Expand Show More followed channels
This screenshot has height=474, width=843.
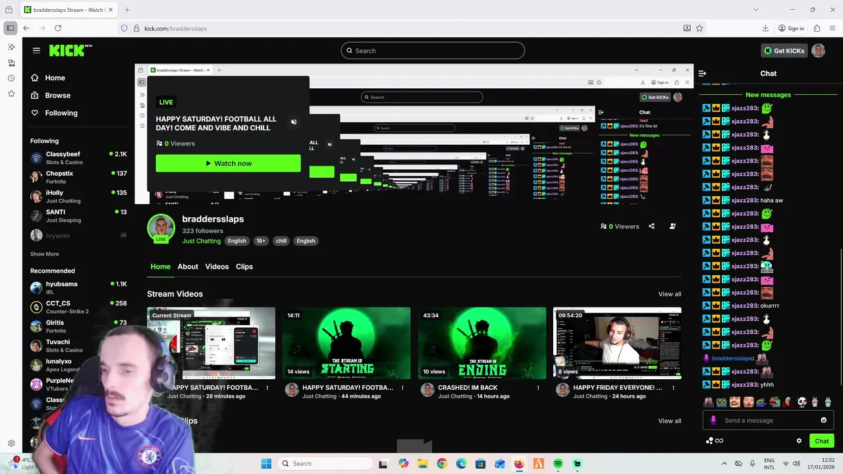pyautogui.click(x=44, y=254)
